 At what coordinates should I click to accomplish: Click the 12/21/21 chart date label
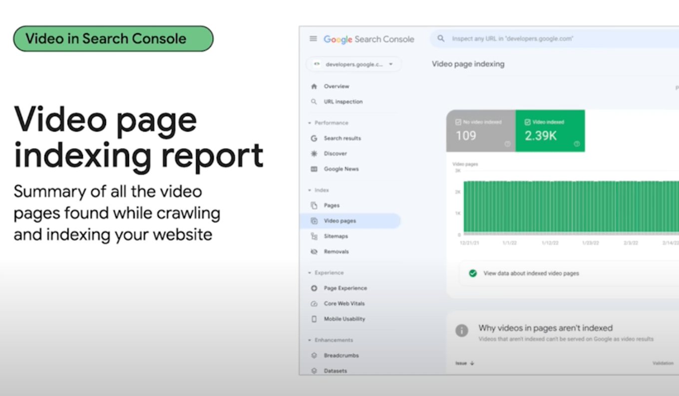click(x=469, y=243)
